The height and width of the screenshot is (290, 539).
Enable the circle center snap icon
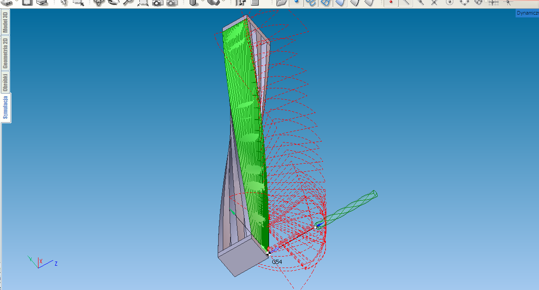(x=449, y=2)
